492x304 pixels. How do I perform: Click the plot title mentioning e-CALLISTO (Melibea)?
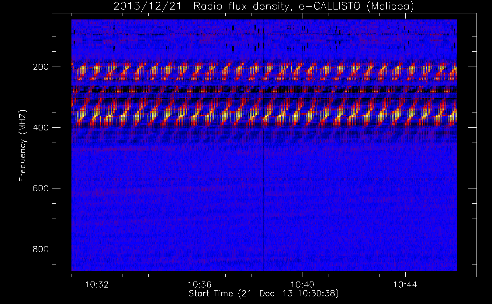pyautogui.click(x=264, y=6)
